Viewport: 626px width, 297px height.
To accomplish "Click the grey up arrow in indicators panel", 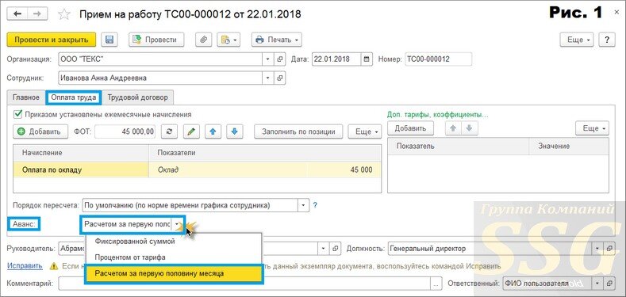I will [x=453, y=128].
